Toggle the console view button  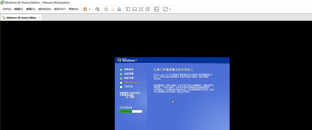(x=156, y=9)
